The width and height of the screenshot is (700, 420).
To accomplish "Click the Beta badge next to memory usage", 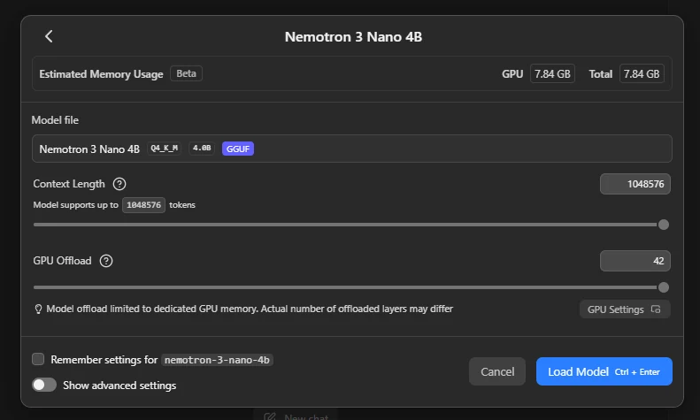I will [186, 73].
